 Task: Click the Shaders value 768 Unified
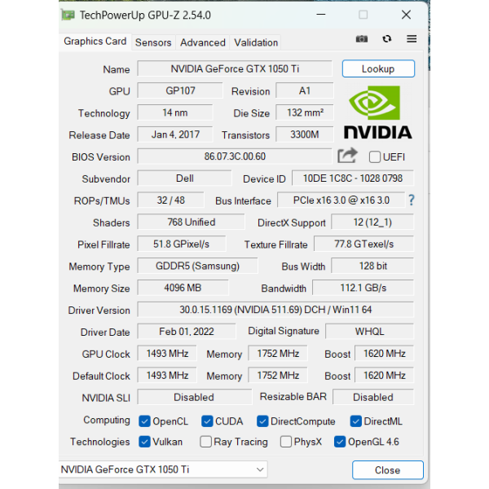[x=191, y=222]
